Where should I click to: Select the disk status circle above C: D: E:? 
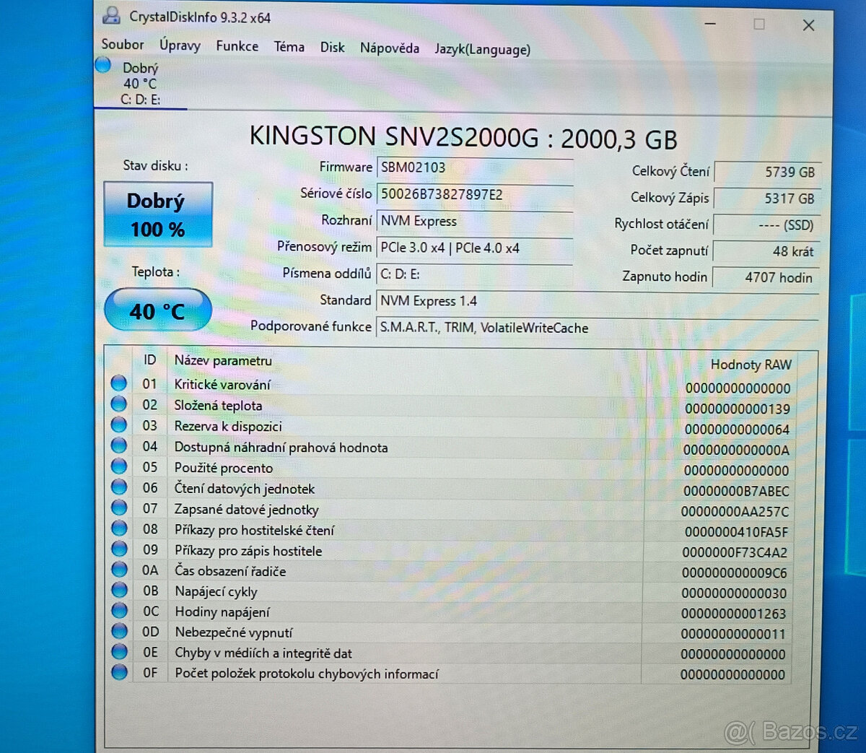(103, 65)
